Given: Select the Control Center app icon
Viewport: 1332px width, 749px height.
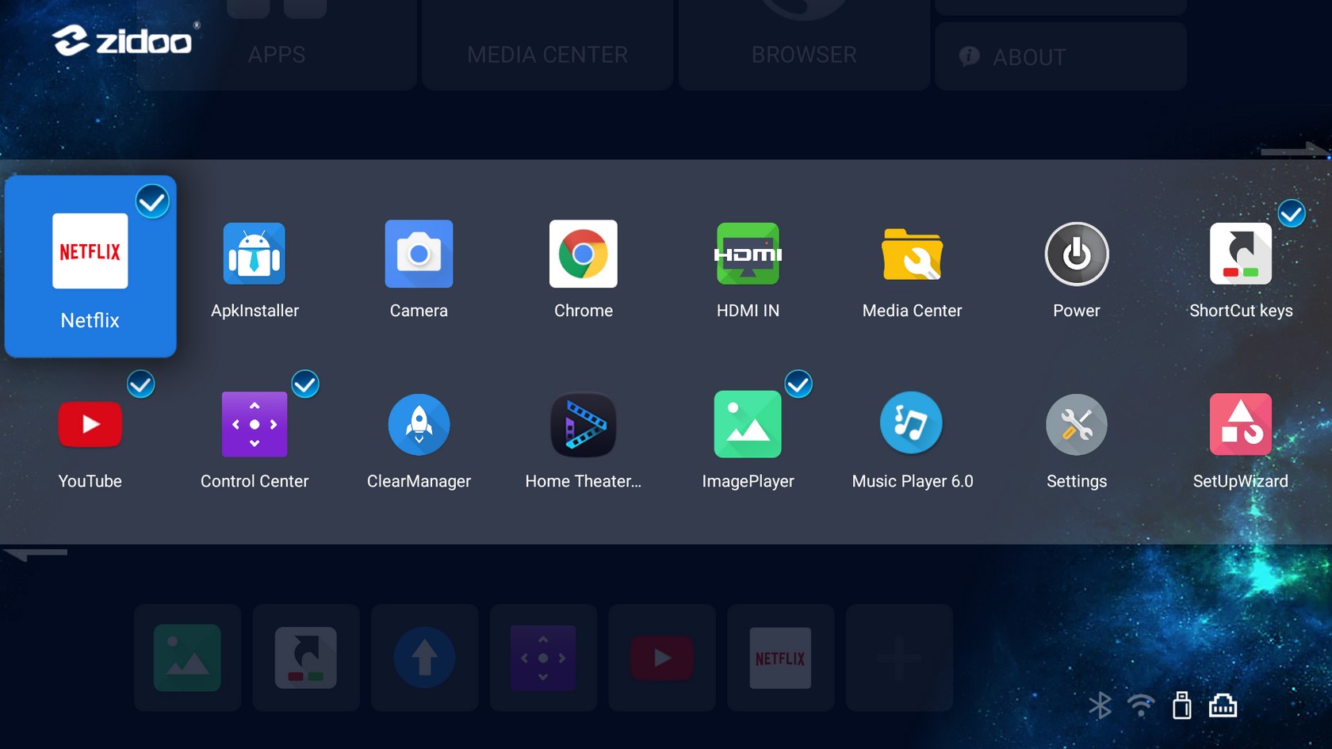Looking at the screenshot, I should point(255,424).
